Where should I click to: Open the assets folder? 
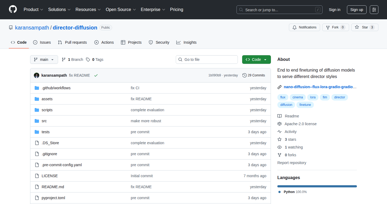pos(47,99)
